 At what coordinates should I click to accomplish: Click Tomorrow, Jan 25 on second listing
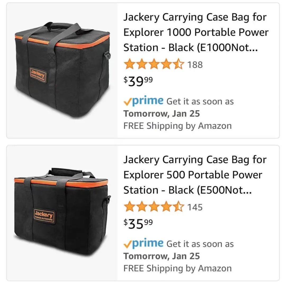coord(162,256)
